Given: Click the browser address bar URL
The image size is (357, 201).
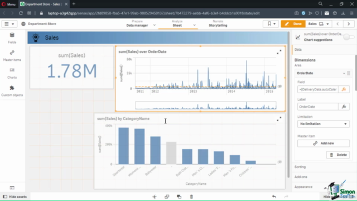Looking at the screenshot, I should point(154,13).
